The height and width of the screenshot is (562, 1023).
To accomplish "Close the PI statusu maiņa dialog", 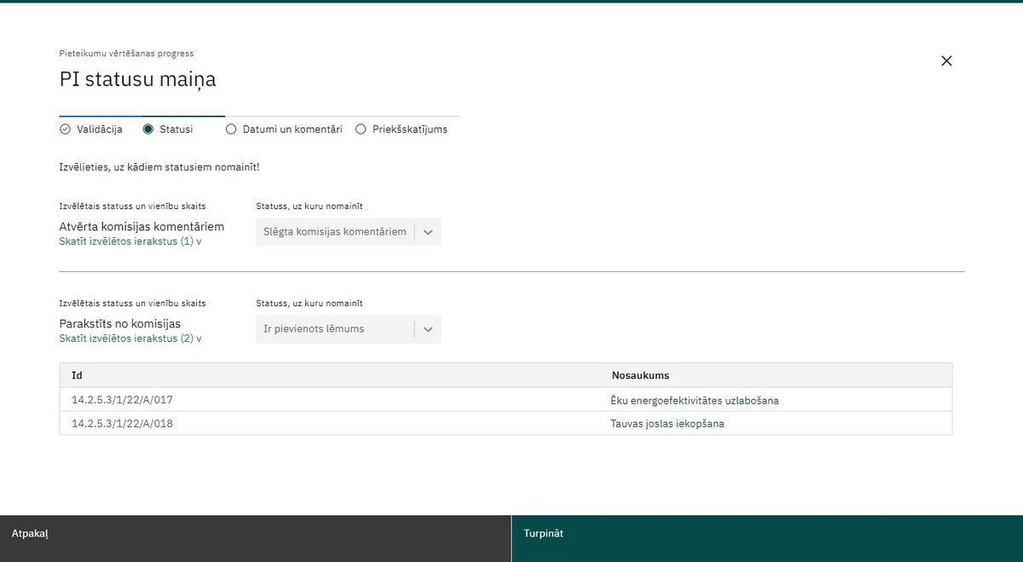I will tap(946, 61).
